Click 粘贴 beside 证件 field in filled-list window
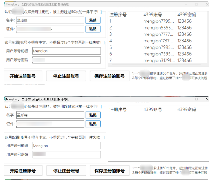The image size is (211, 181). click(93, 29)
